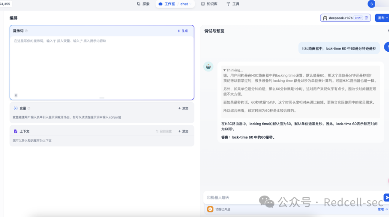
Task: Click the 变量 help info icon
Action: pyautogui.click(x=29, y=108)
